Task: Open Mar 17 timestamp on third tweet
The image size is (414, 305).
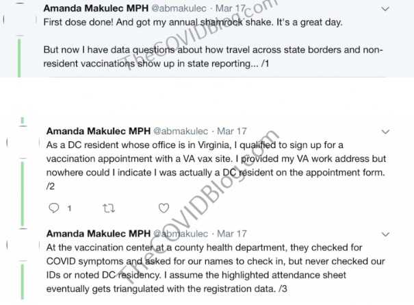Action: point(232,234)
